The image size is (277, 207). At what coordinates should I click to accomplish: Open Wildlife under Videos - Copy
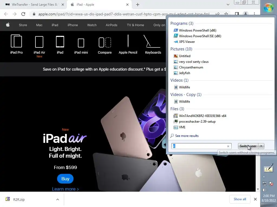tap(182, 102)
